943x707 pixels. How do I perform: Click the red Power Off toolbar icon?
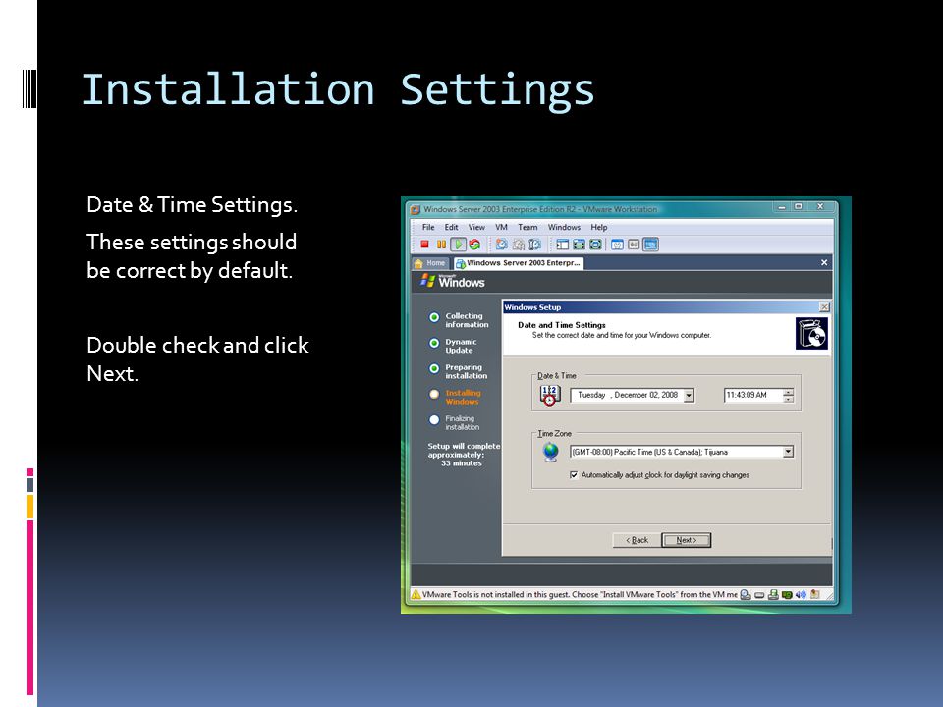pyautogui.click(x=424, y=245)
